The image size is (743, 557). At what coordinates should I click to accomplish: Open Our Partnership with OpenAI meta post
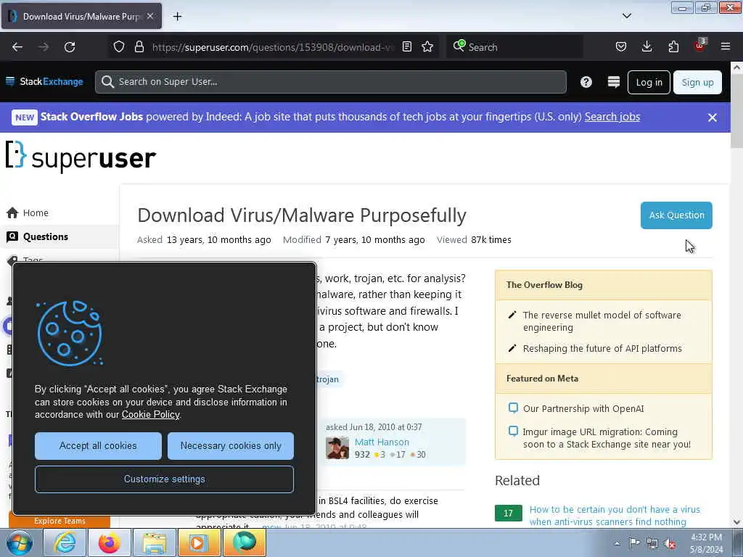[583, 409]
